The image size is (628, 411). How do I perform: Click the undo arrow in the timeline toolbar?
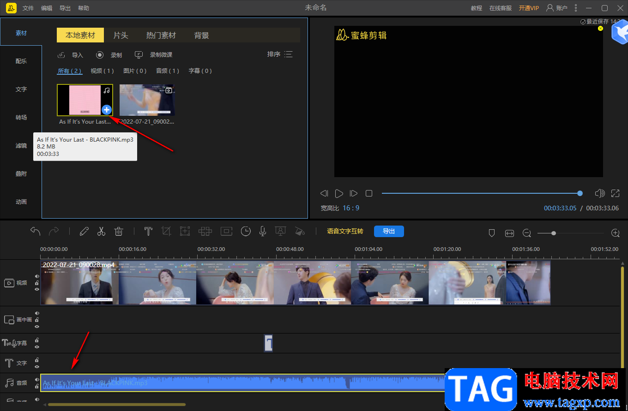click(x=36, y=231)
